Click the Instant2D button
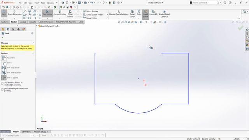Viewport: 249px width, 140px height. (x=153, y=13)
